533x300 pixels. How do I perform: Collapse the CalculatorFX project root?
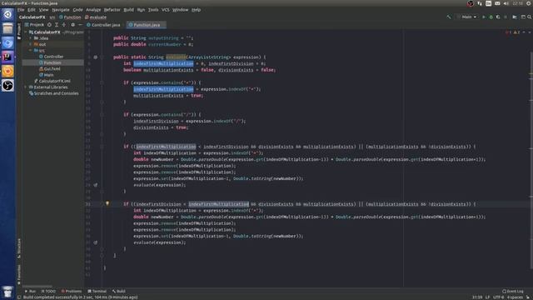[x=26, y=32]
